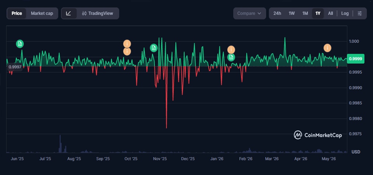This screenshot has width=373, height=175.
Task: Click the 1.000 y-axis label
Action: pyautogui.click(x=354, y=42)
